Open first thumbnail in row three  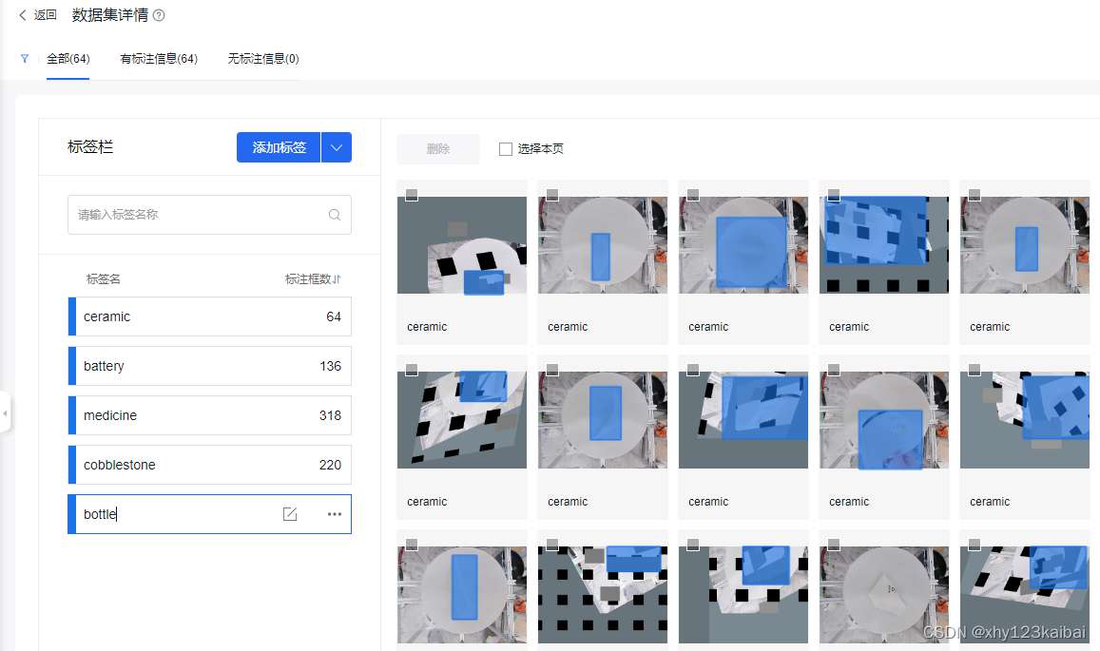coord(462,594)
